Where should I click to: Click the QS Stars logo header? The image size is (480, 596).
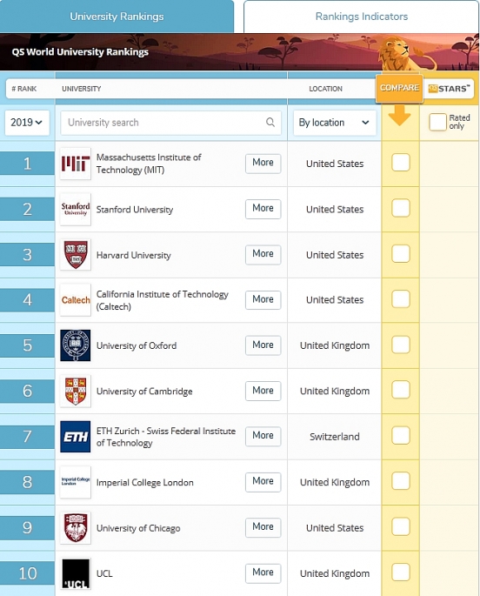pos(449,89)
